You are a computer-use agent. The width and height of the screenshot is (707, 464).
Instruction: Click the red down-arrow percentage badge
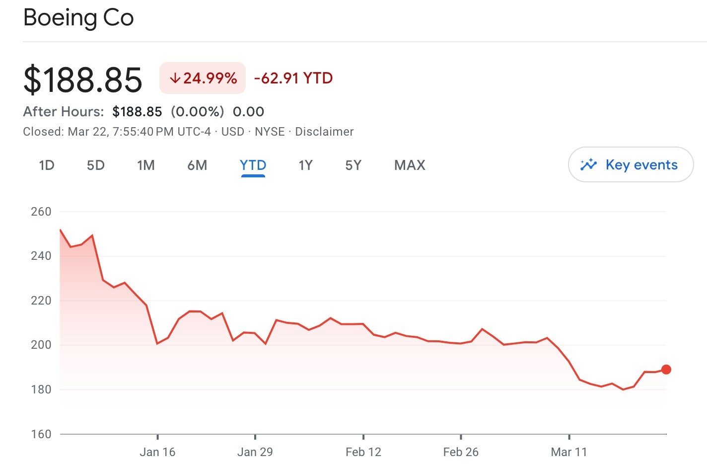click(203, 78)
